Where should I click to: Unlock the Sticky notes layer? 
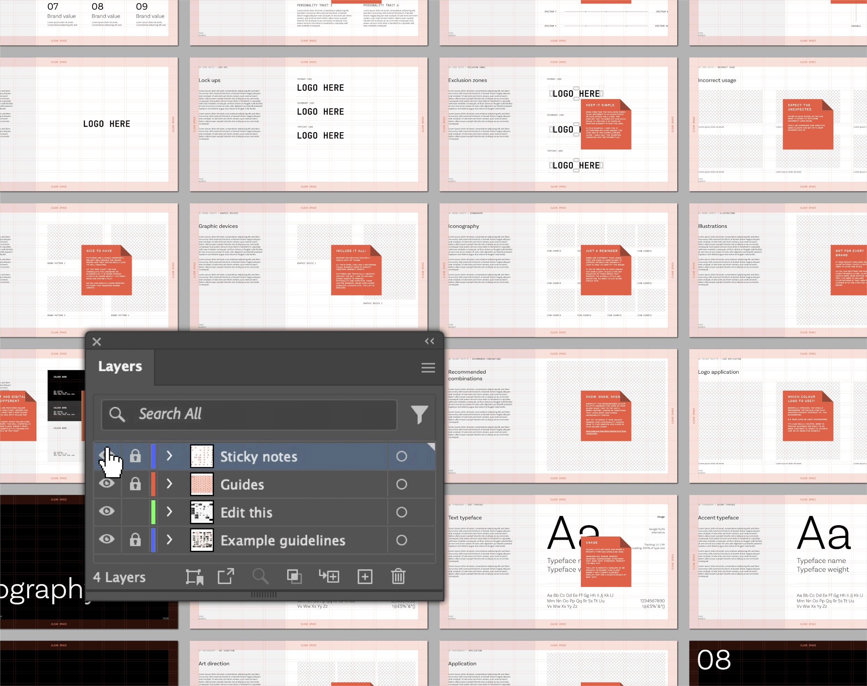(x=135, y=456)
